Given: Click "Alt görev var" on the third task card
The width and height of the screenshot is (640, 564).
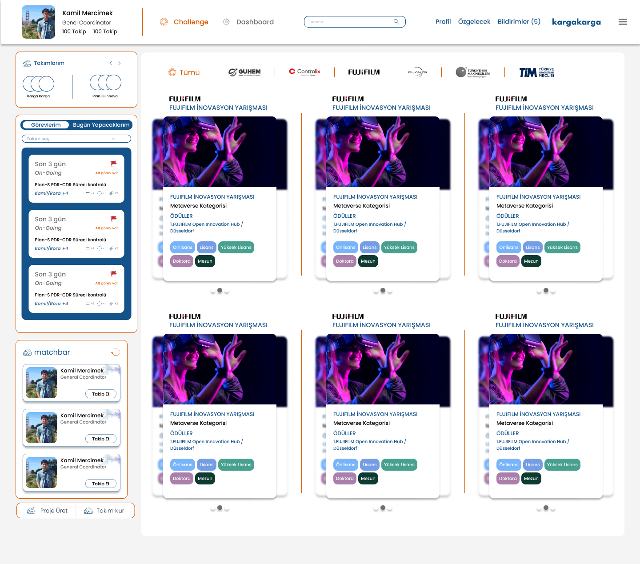Looking at the screenshot, I should [107, 283].
